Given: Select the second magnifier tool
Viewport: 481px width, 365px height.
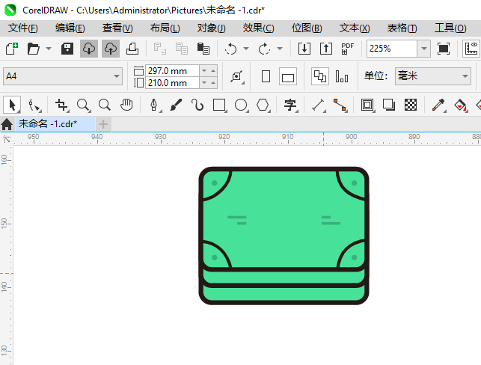Looking at the screenshot, I should coord(105,105).
